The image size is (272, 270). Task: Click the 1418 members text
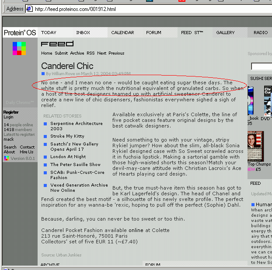click(x=18, y=130)
